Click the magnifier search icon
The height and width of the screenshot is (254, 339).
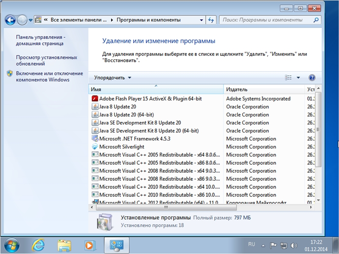[x=316, y=20]
